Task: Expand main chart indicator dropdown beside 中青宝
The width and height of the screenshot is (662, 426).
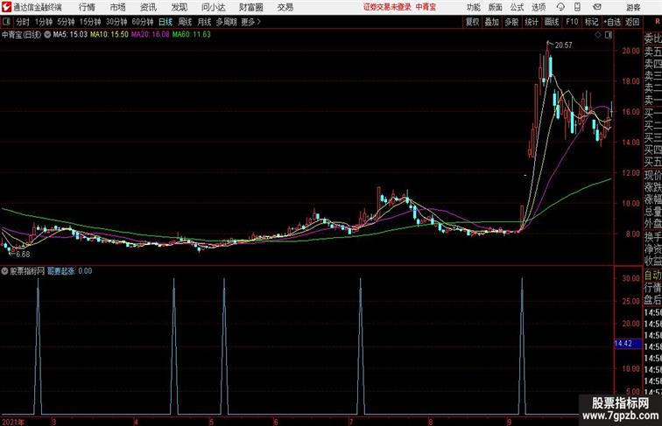Action: tap(47, 35)
